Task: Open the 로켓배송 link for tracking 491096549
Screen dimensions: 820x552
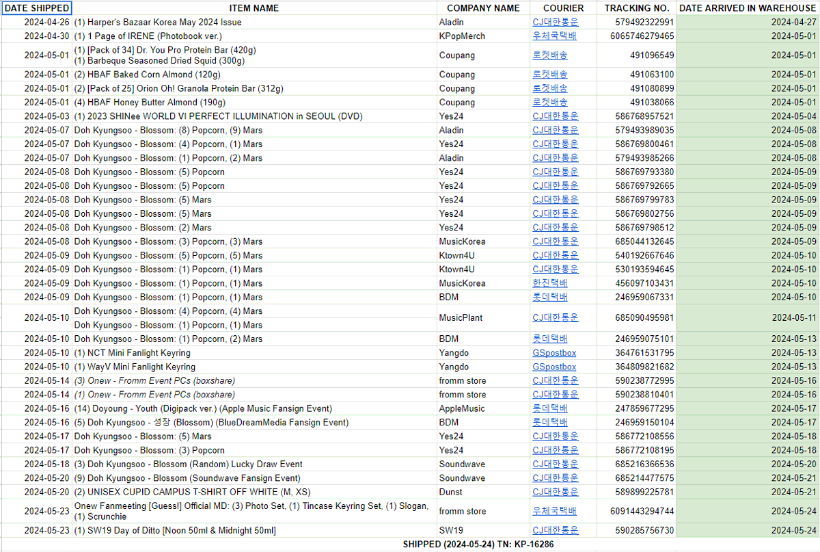Action: pos(550,55)
